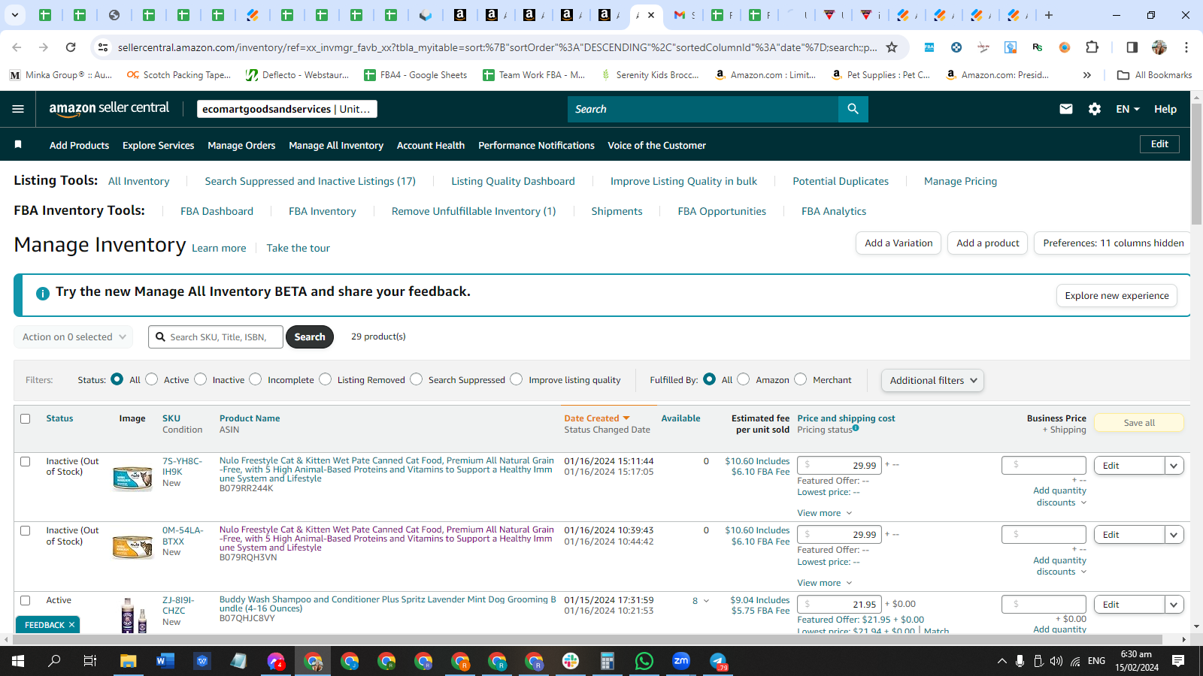Open the Add Products menu

coord(79,145)
